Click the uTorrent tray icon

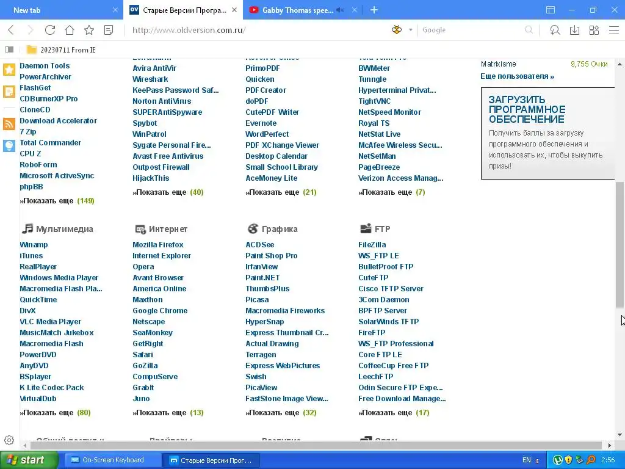coord(558,460)
